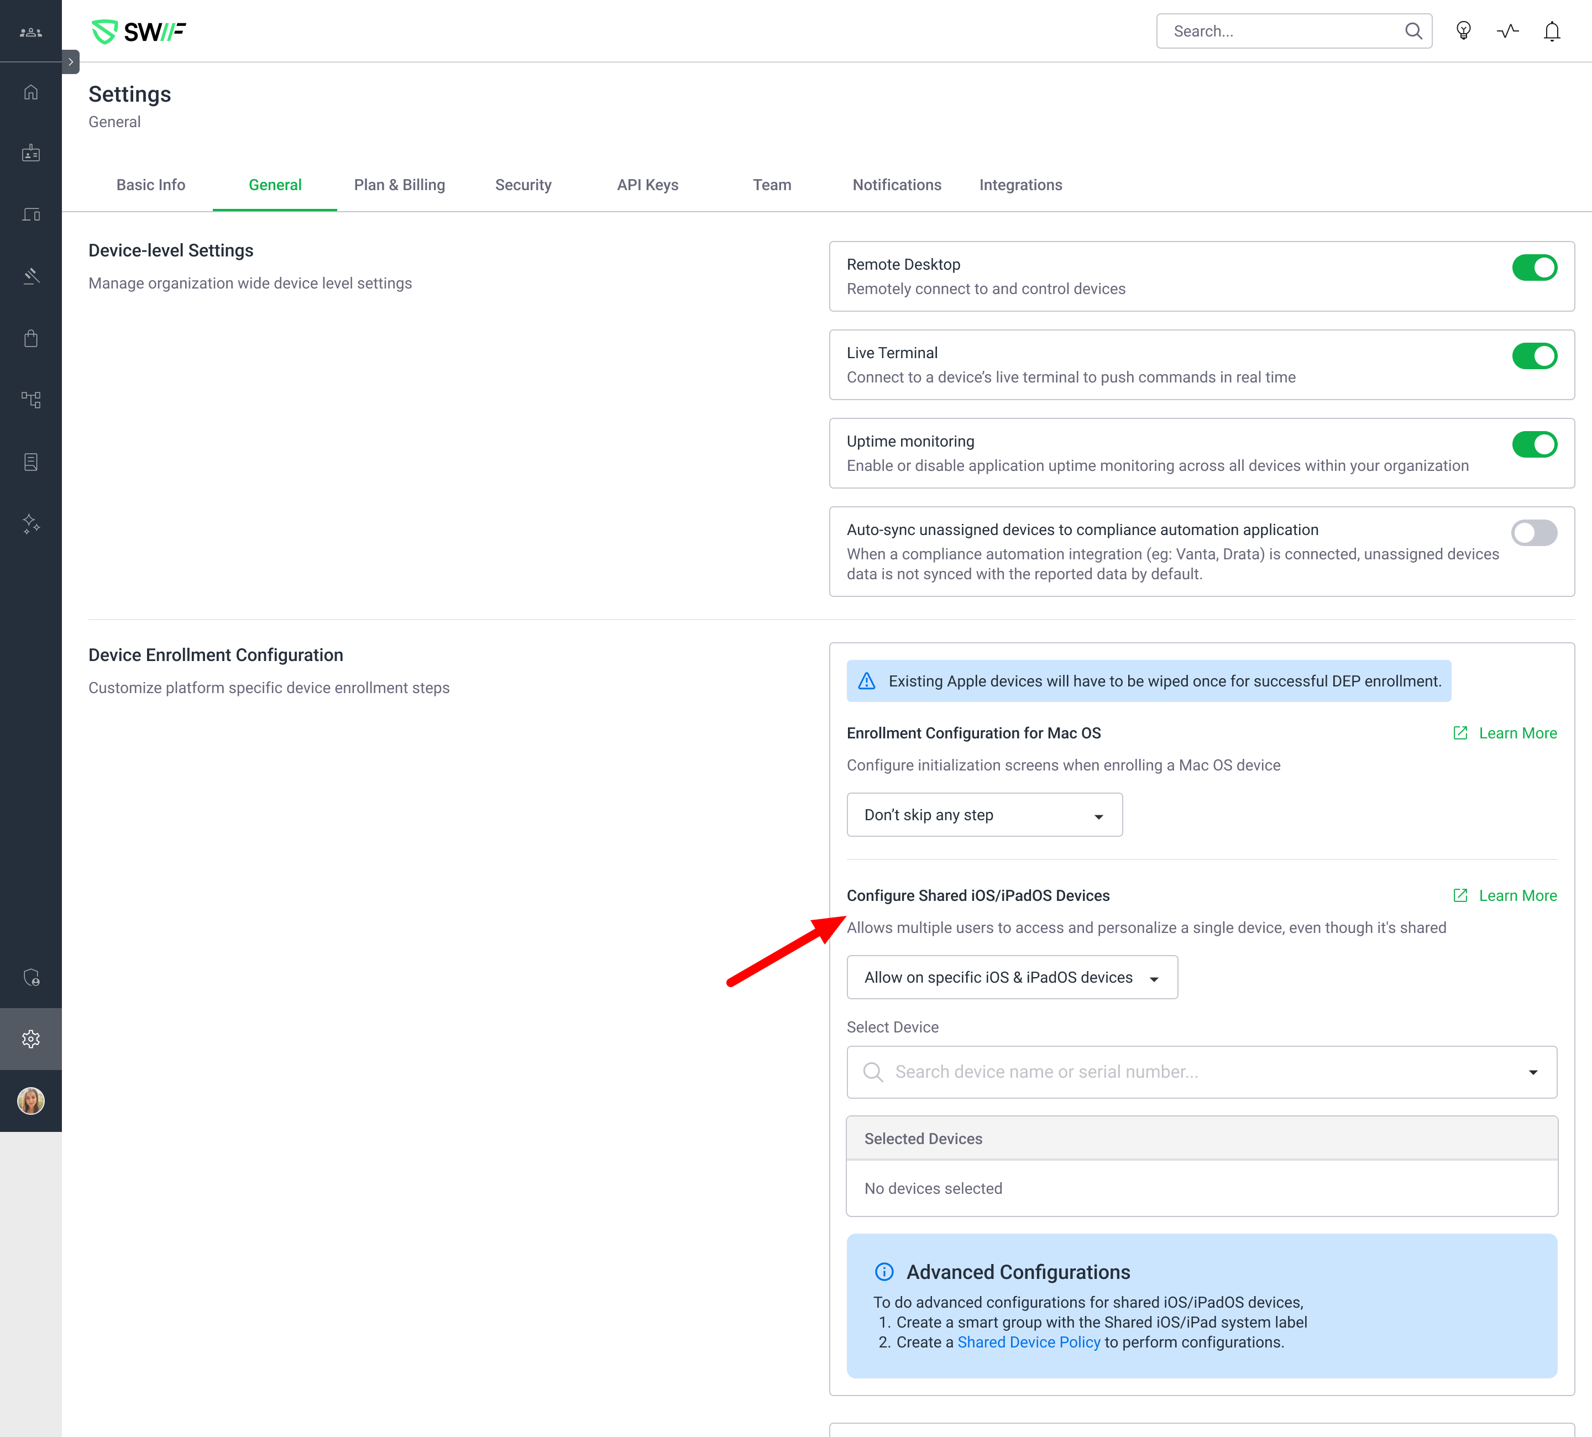
Task: Click the home icon in sidebar
Action: [x=31, y=92]
